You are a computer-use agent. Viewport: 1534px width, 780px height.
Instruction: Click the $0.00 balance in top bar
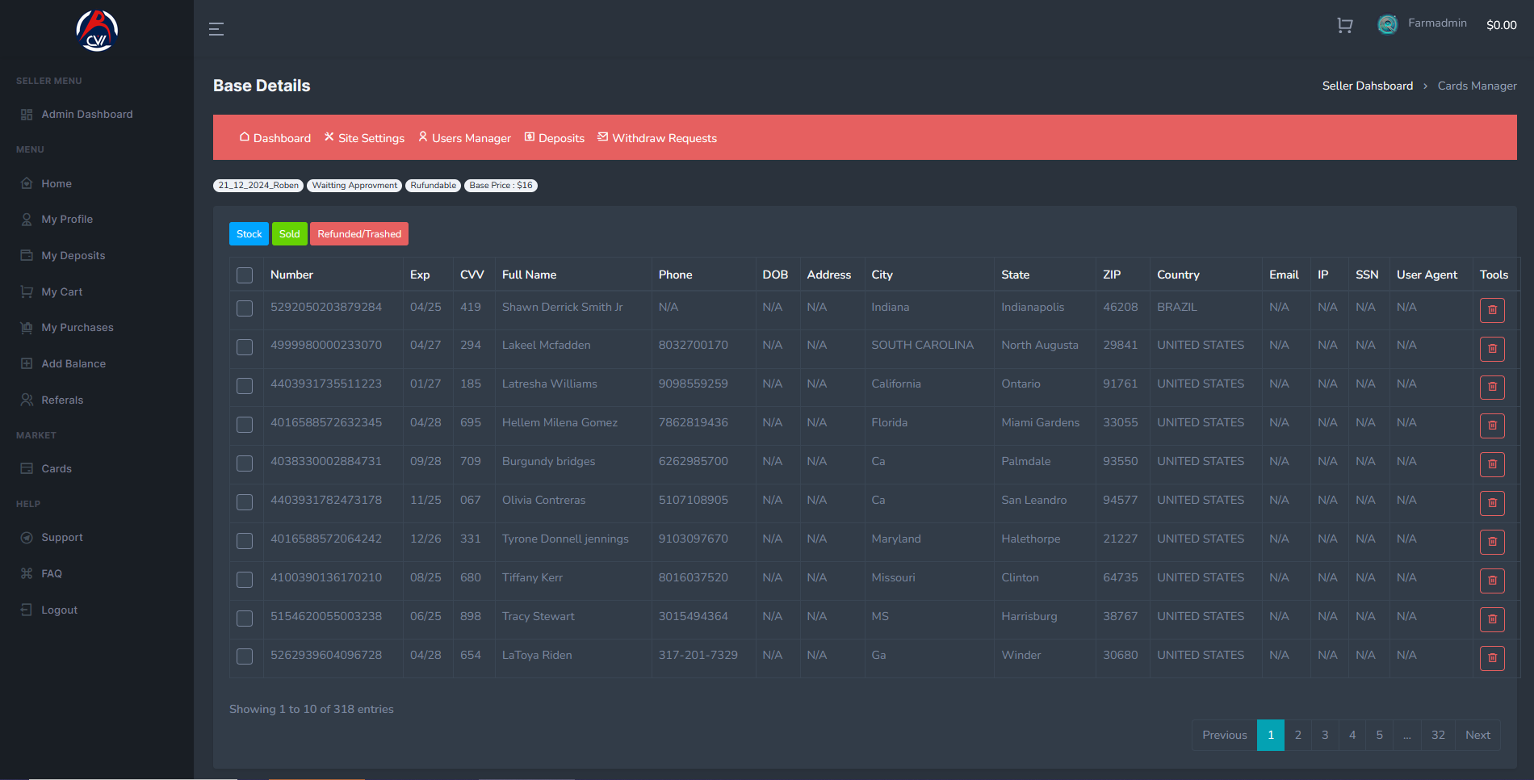coord(1502,26)
